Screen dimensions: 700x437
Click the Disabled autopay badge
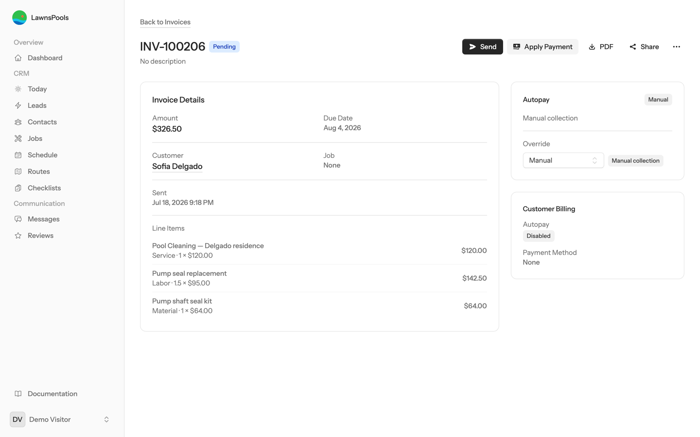click(539, 236)
